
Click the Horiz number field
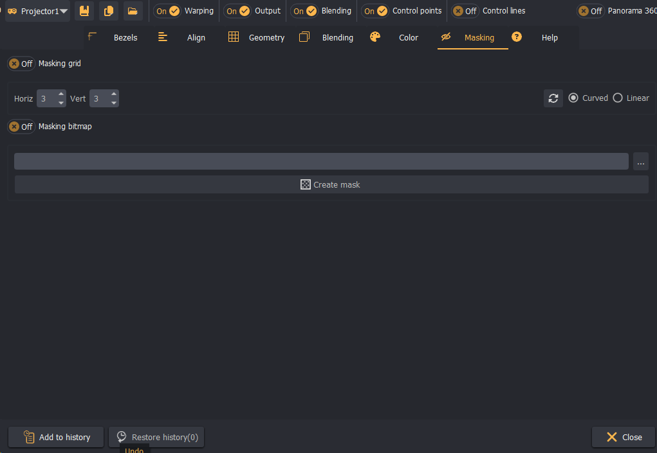pos(47,99)
